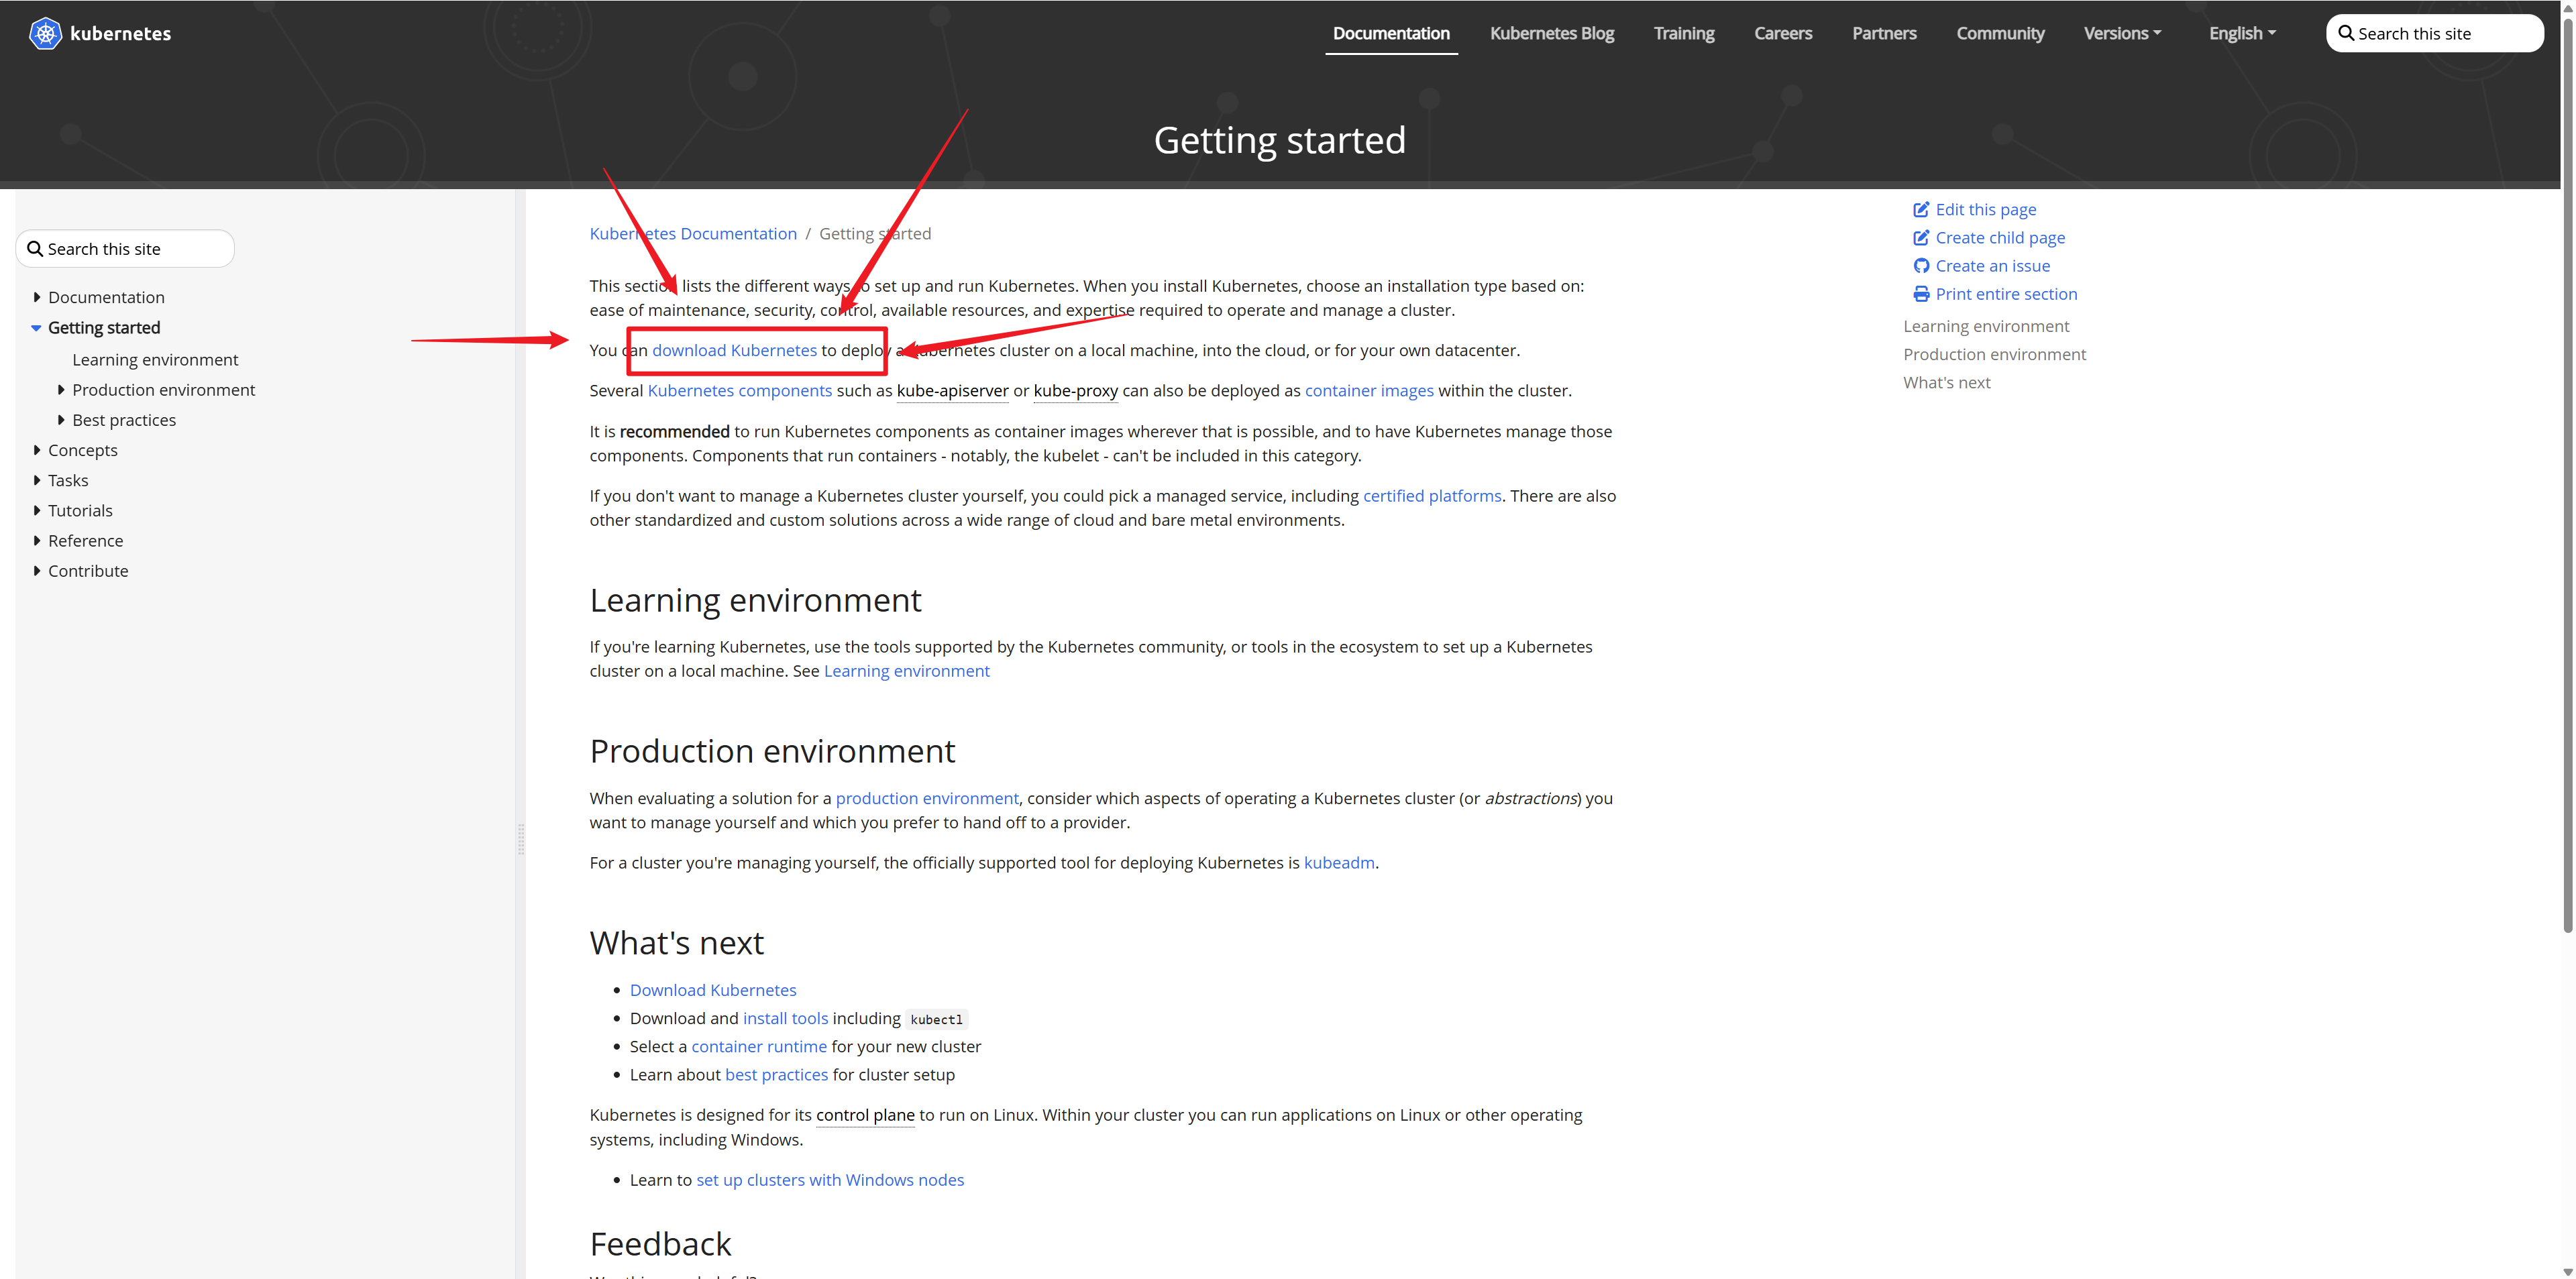Open the install tools link
This screenshot has width=2576, height=1279.
pyautogui.click(x=785, y=1018)
